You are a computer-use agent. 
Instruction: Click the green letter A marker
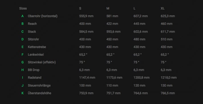pyautogui.click(x=23, y=16)
